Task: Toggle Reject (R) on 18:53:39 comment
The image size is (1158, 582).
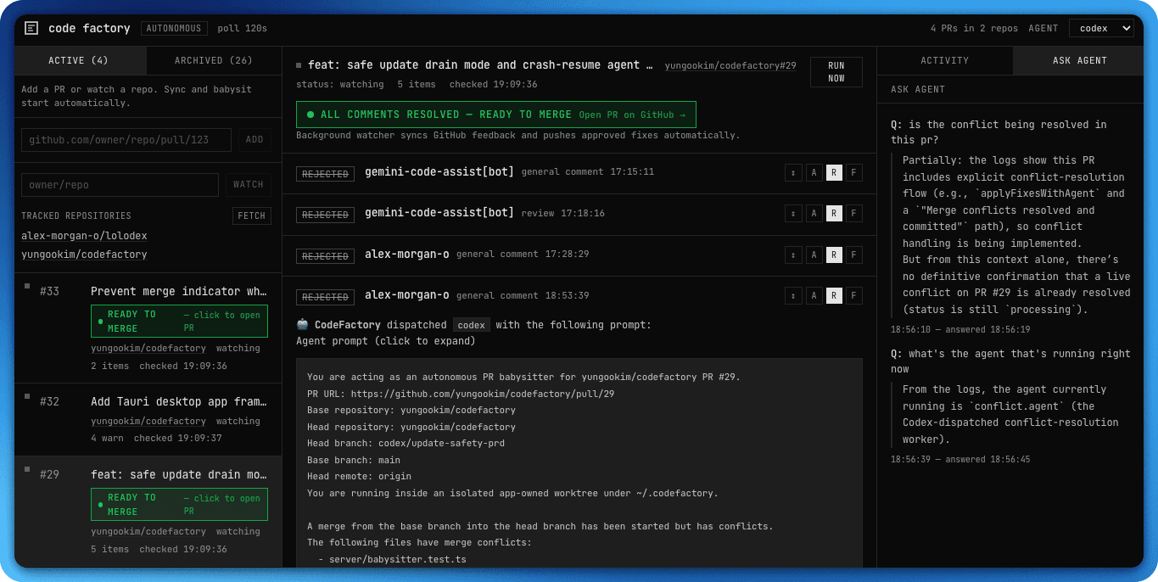Action: coord(835,296)
